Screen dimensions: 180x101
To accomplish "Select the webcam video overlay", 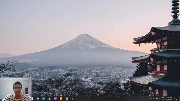I will [16, 89].
